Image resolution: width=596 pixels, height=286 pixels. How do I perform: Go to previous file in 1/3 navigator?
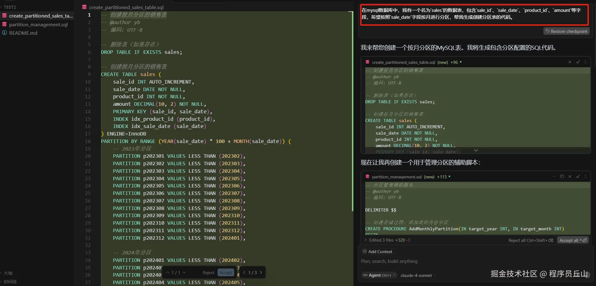point(244,273)
